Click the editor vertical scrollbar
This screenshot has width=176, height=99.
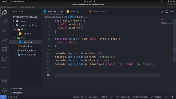(175, 40)
